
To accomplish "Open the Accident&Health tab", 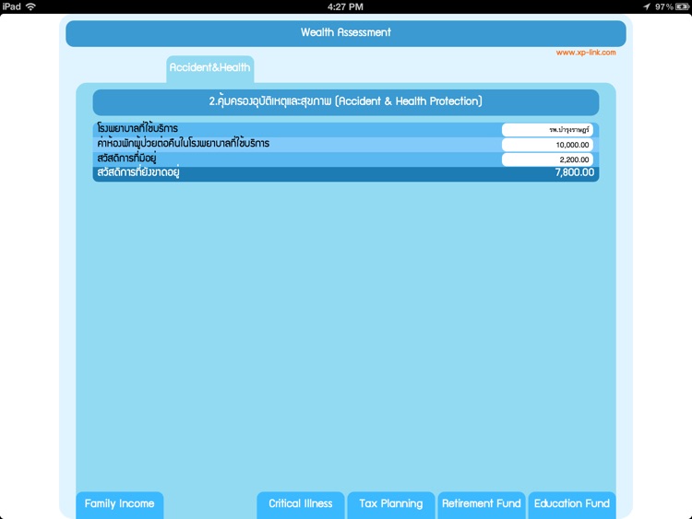I will tap(210, 68).
